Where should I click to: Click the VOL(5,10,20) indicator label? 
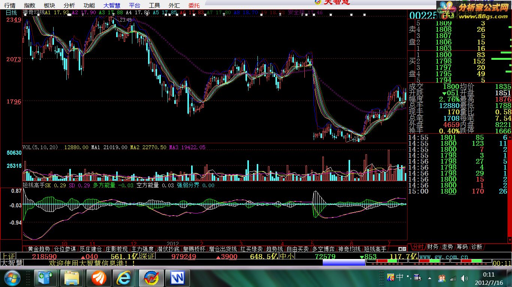pos(40,148)
